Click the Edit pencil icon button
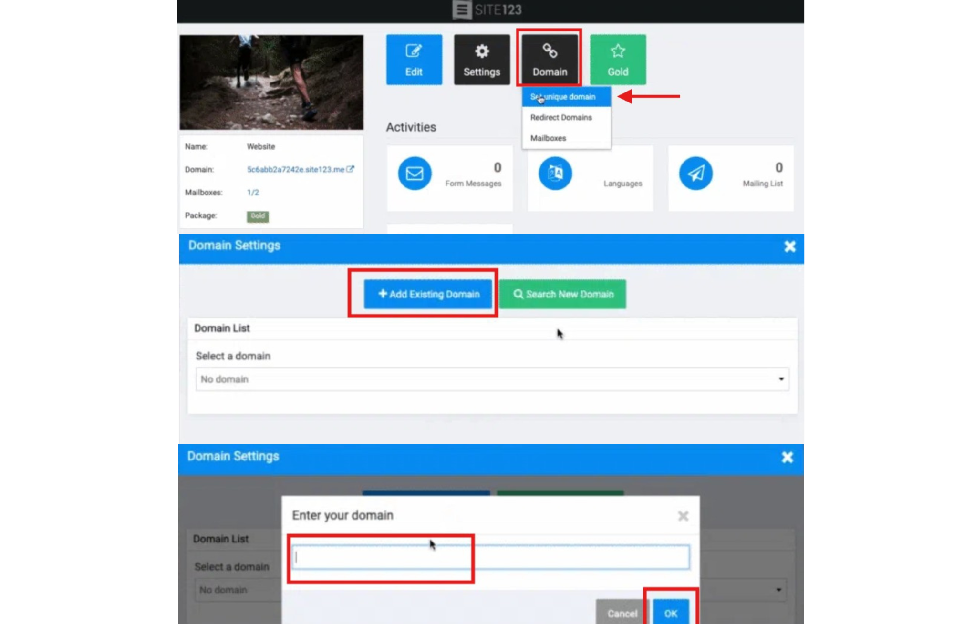Viewport: 954px width, 624px height. [414, 60]
